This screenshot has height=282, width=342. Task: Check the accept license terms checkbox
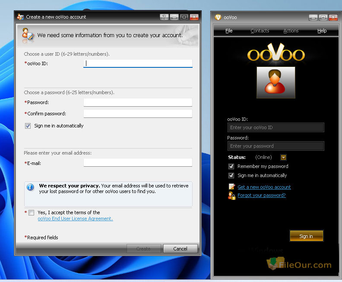(x=32, y=212)
